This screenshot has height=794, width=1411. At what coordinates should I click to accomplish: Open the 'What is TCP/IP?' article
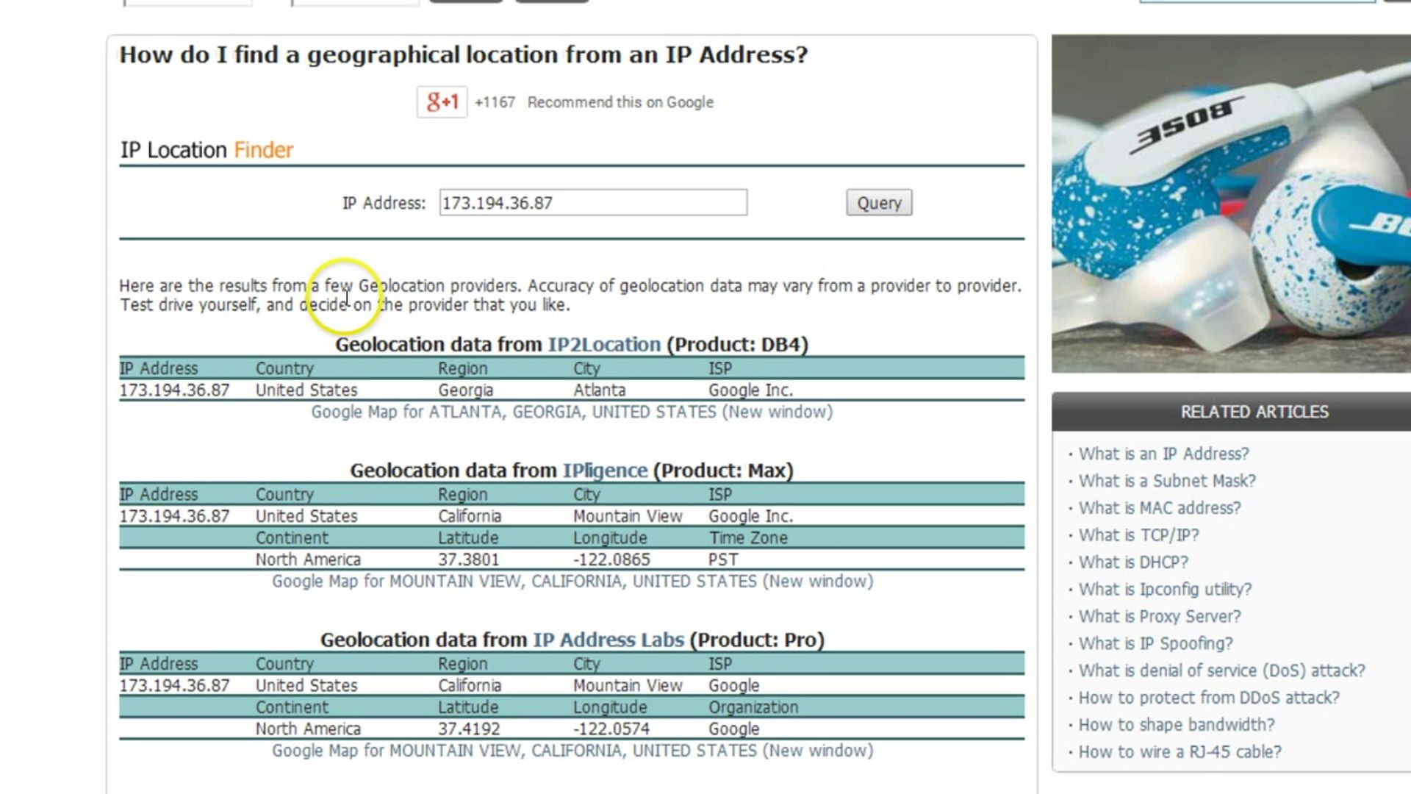click(1138, 535)
